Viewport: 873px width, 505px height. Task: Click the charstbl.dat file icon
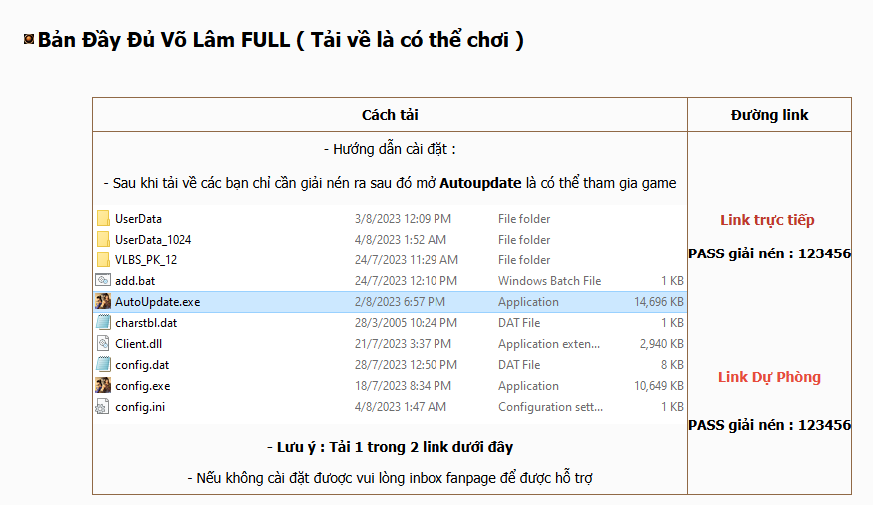(103, 322)
